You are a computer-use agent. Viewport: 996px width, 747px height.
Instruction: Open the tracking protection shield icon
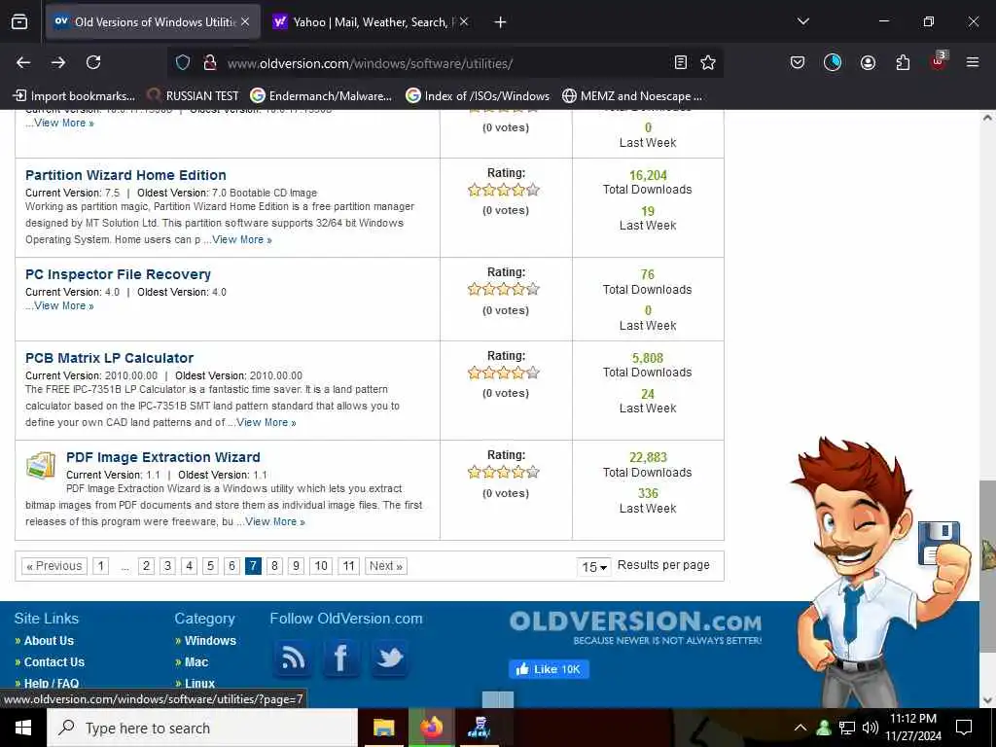tap(183, 62)
